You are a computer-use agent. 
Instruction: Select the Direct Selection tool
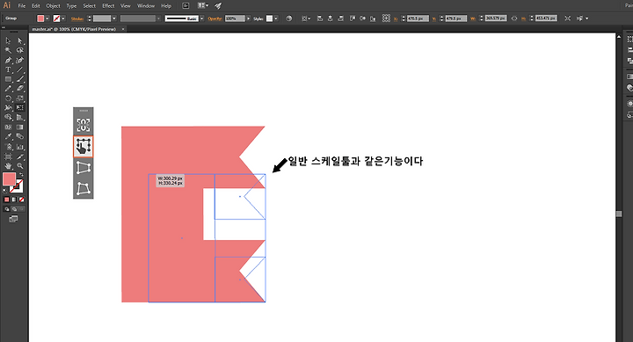19,40
